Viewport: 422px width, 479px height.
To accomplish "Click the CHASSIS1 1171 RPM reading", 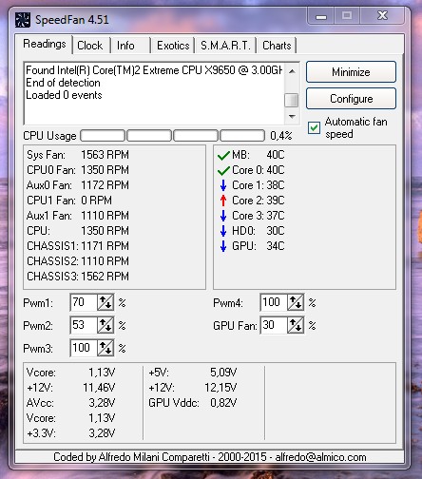I will tap(78, 246).
